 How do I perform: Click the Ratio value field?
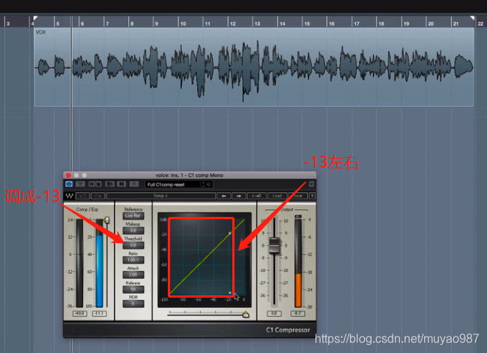click(x=133, y=260)
